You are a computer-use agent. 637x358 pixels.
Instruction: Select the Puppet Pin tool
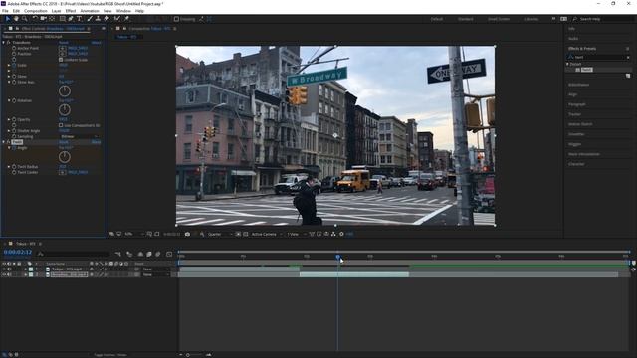[x=126, y=19]
